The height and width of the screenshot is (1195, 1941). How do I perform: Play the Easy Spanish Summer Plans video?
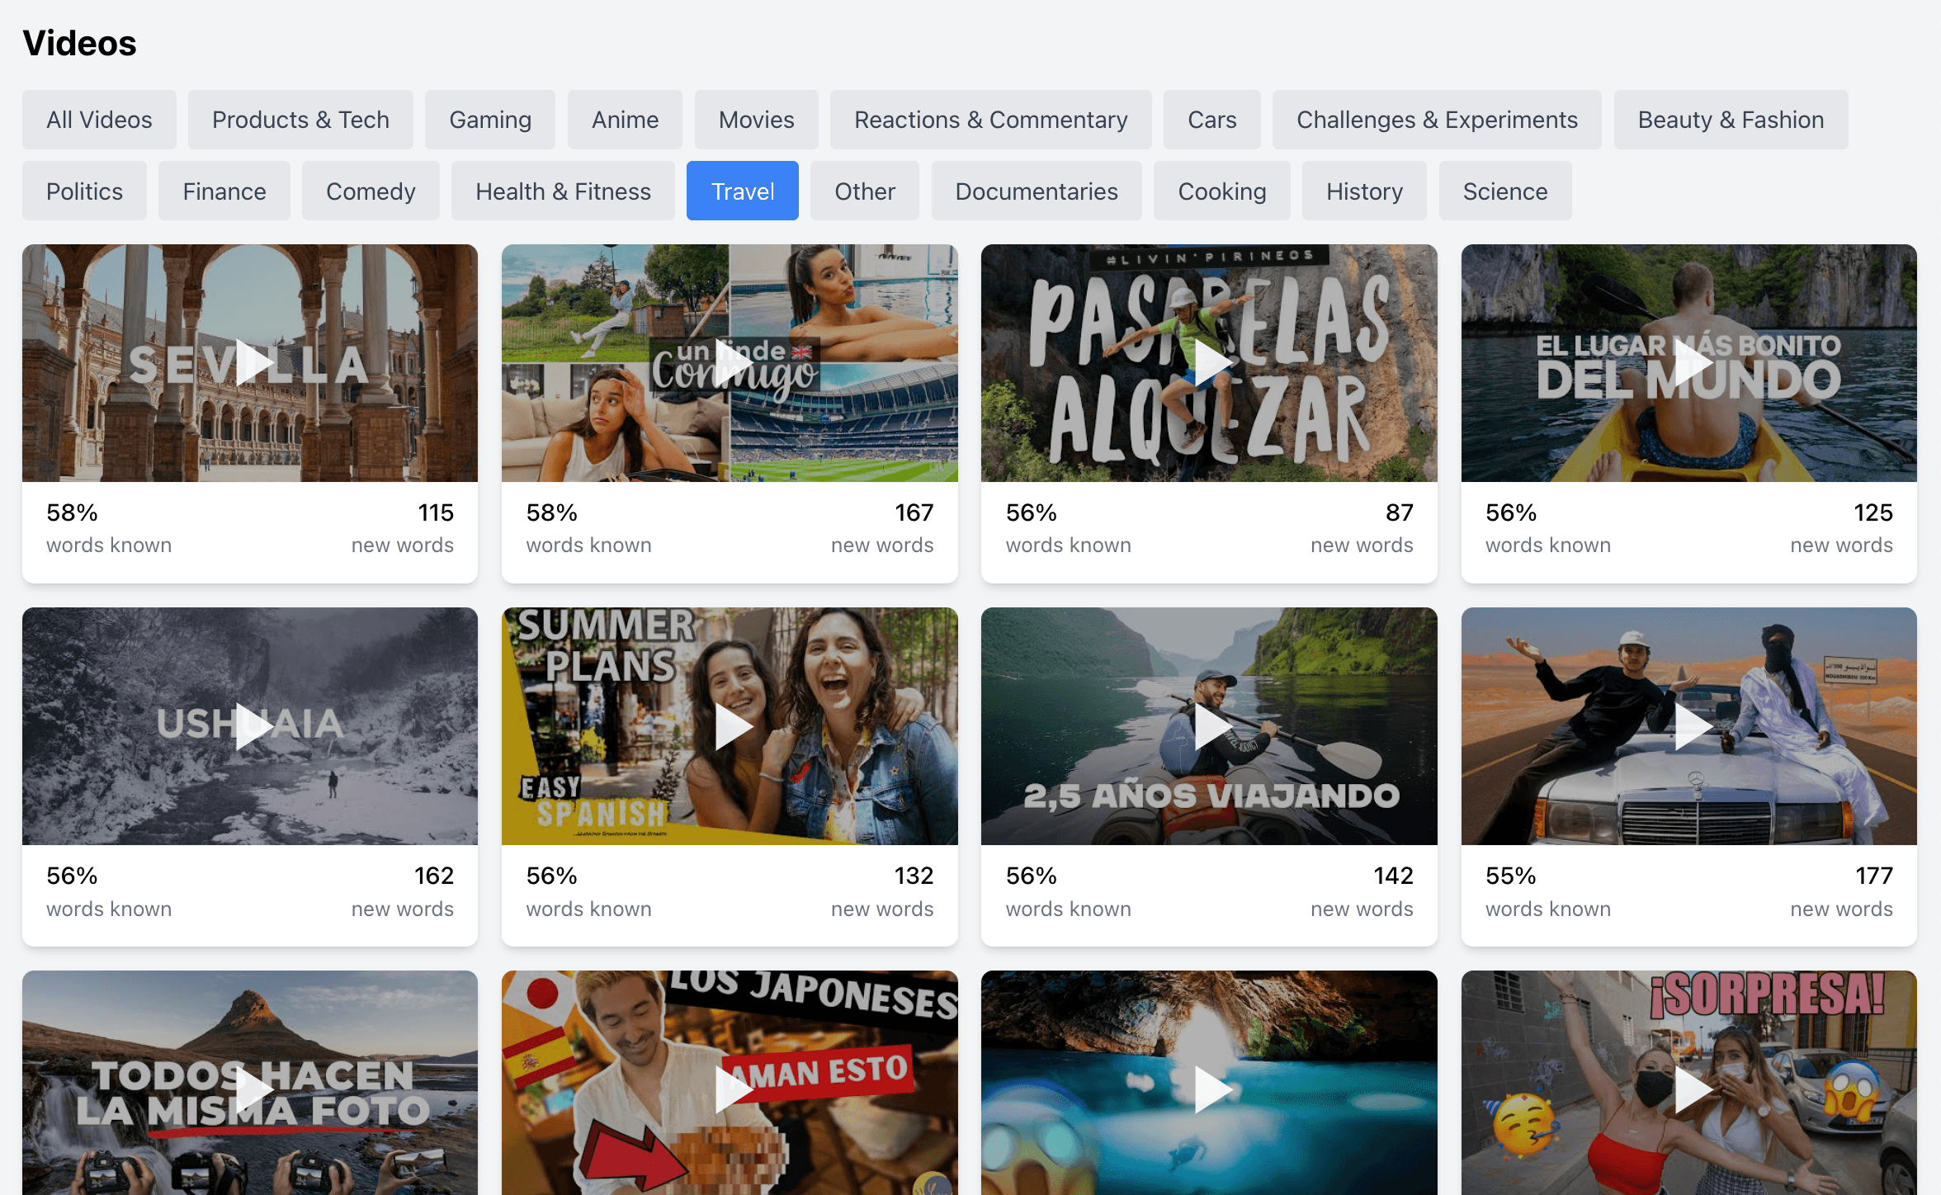(731, 726)
